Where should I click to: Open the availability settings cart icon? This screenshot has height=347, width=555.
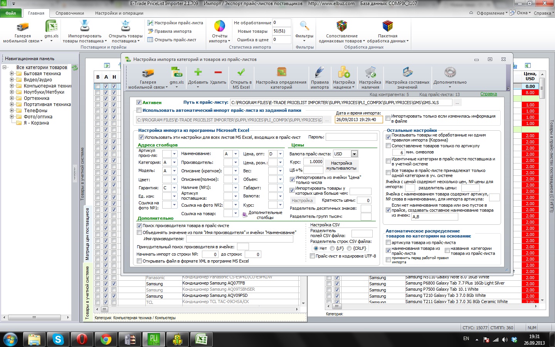(x=370, y=72)
